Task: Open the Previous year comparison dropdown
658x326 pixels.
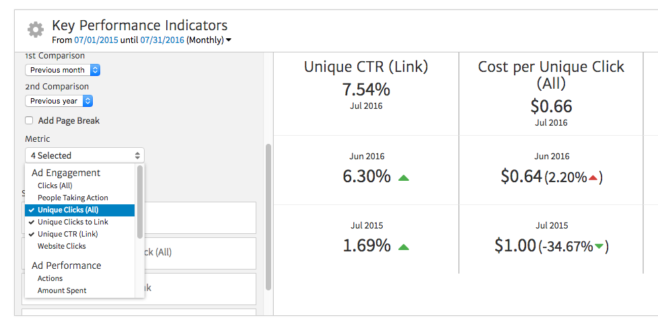Action: click(59, 101)
